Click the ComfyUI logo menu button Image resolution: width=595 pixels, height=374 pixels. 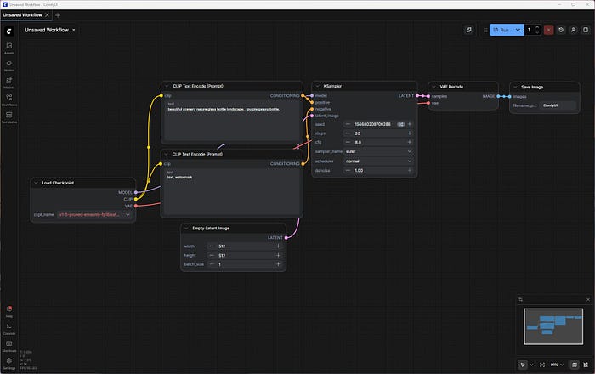click(x=9, y=31)
